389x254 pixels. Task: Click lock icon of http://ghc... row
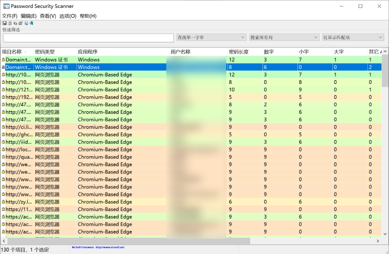click(x=3, y=135)
